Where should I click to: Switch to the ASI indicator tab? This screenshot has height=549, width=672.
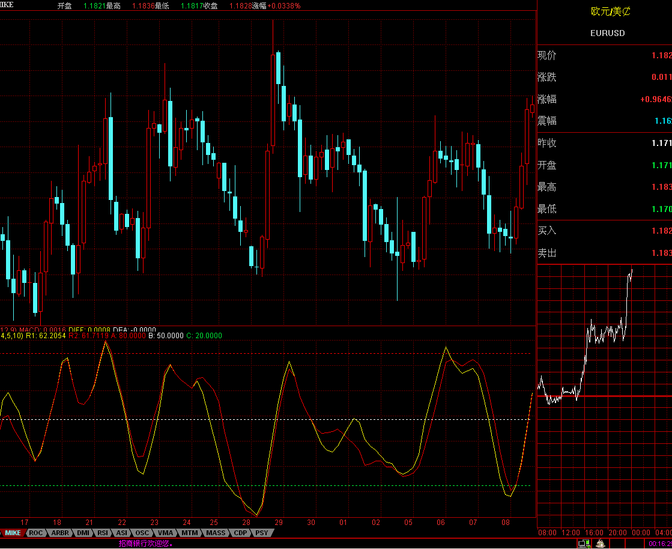pos(122,533)
